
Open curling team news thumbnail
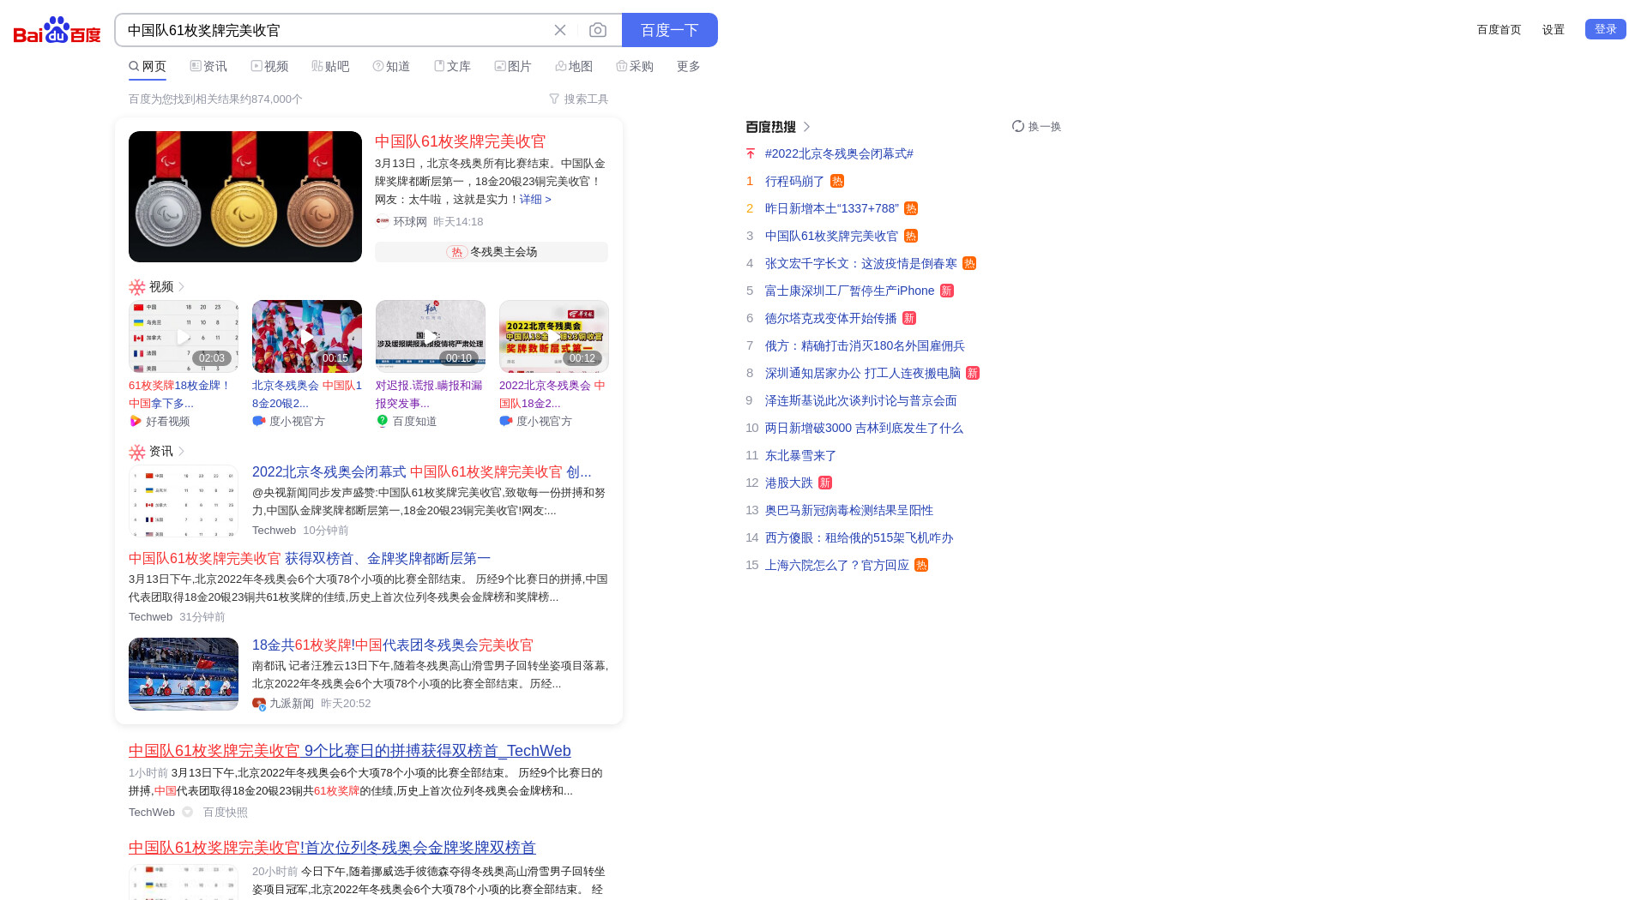(x=184, y=674)
